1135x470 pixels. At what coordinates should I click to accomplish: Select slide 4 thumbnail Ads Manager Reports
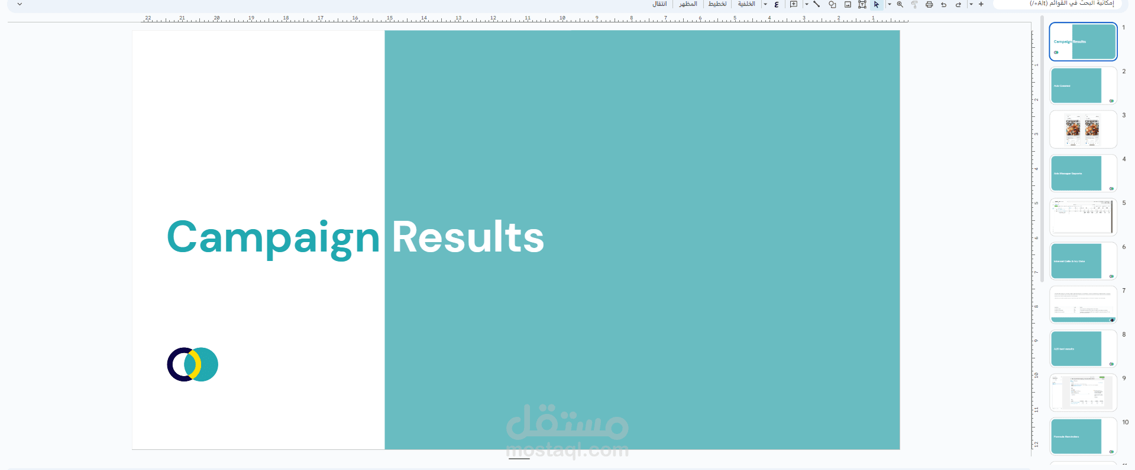pyautogui.click(x=1083, y=173)
